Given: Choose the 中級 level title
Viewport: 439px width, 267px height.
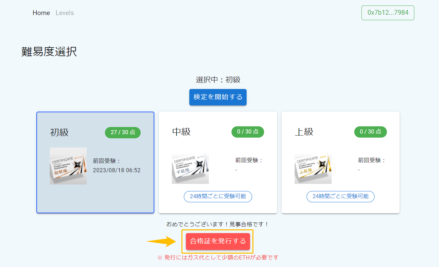Looking at the screenshot, I should pyautogui.click(x=181, y=132).
